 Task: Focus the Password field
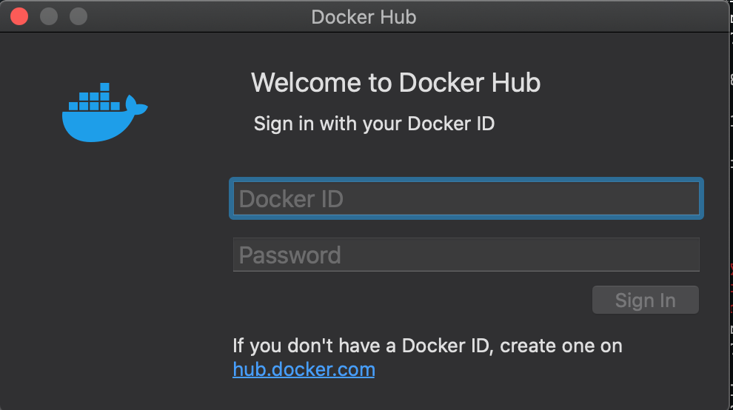click(466, 255)
